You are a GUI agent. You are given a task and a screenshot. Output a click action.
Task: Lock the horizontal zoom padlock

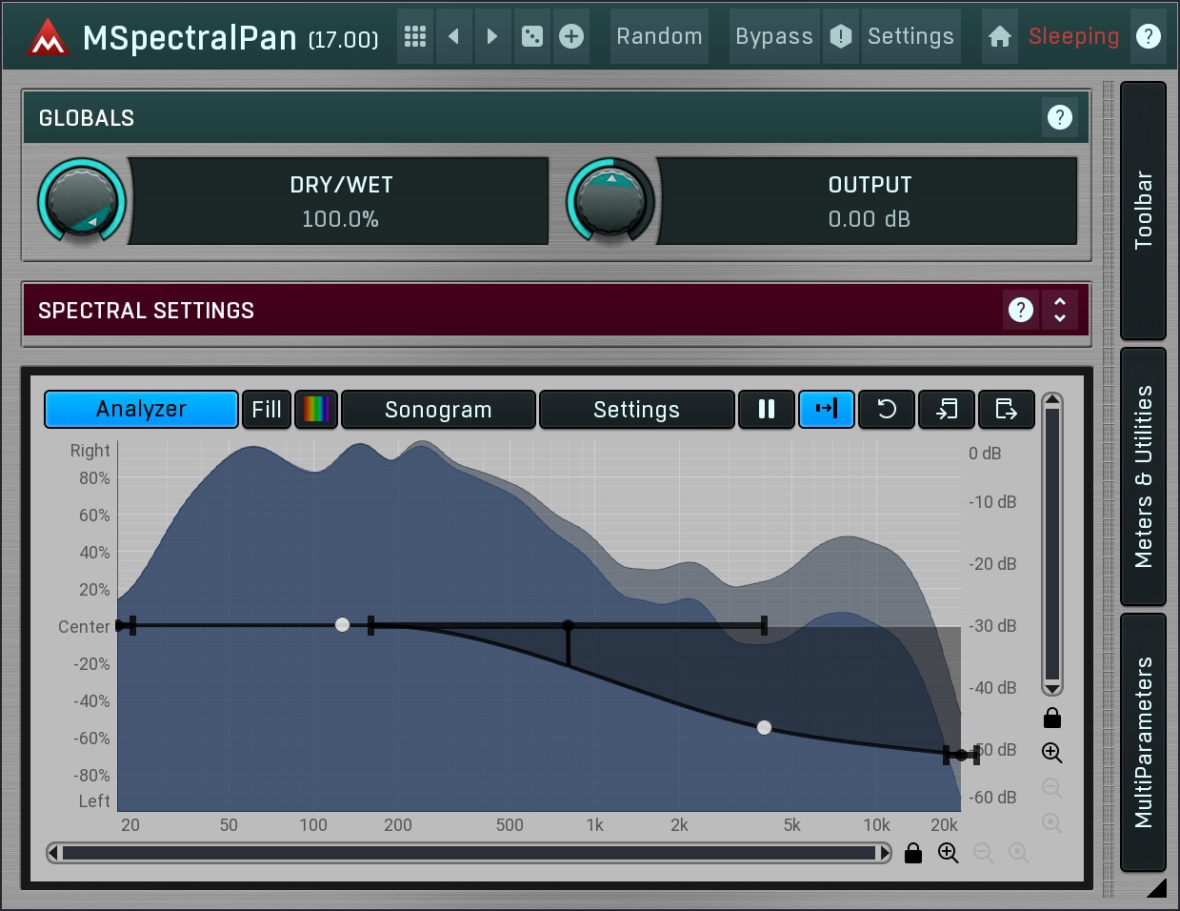[x=912, y=853]
